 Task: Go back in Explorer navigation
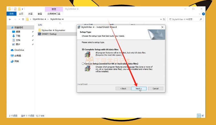(x=10, y=19)
